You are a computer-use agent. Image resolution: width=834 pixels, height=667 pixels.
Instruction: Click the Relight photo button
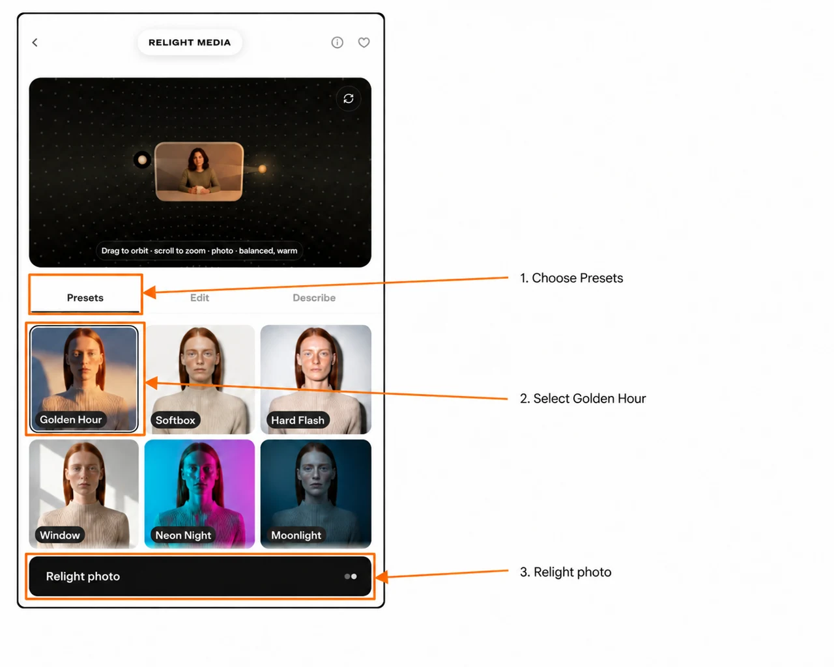click(200, 576)
